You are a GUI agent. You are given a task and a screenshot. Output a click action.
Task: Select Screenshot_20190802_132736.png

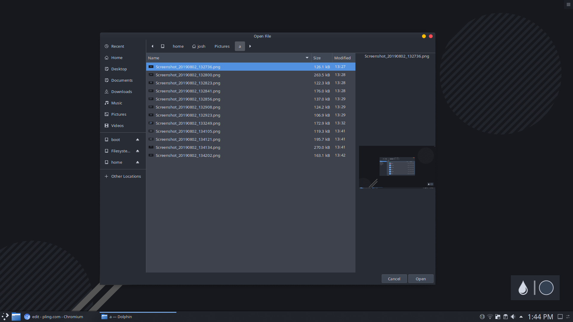(251, 67)
